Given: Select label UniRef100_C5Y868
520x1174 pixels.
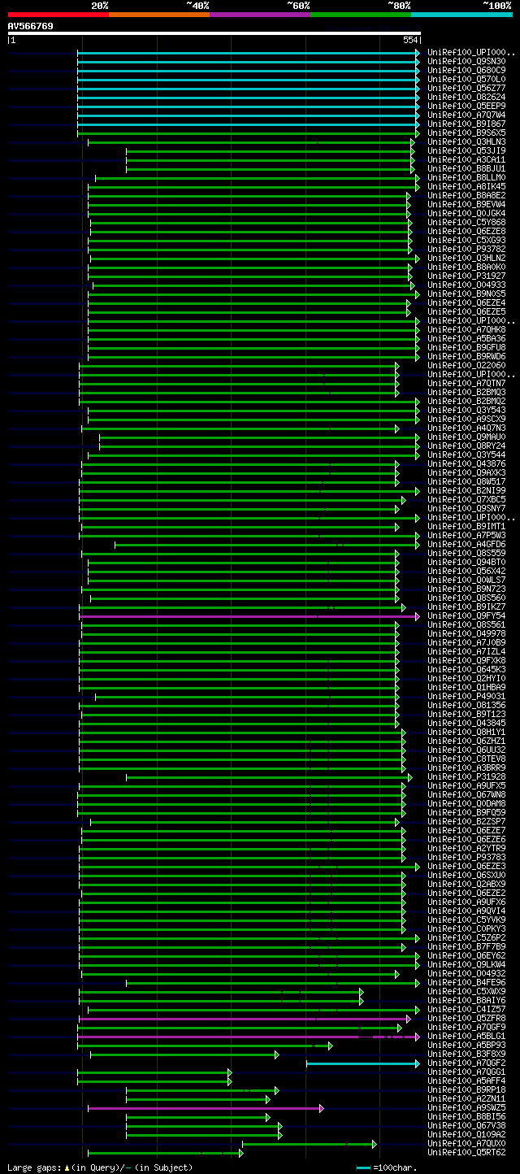Looking at the screenshot, I should point(466,222).
